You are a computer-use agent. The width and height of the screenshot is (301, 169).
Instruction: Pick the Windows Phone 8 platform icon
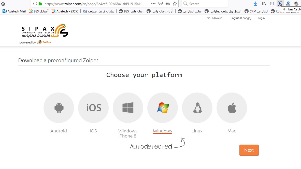[x=128, y=107]
